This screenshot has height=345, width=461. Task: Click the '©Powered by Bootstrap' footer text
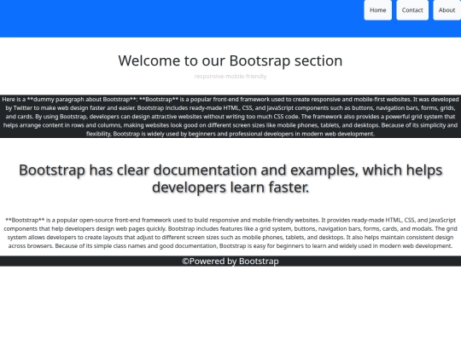(230, 262)
